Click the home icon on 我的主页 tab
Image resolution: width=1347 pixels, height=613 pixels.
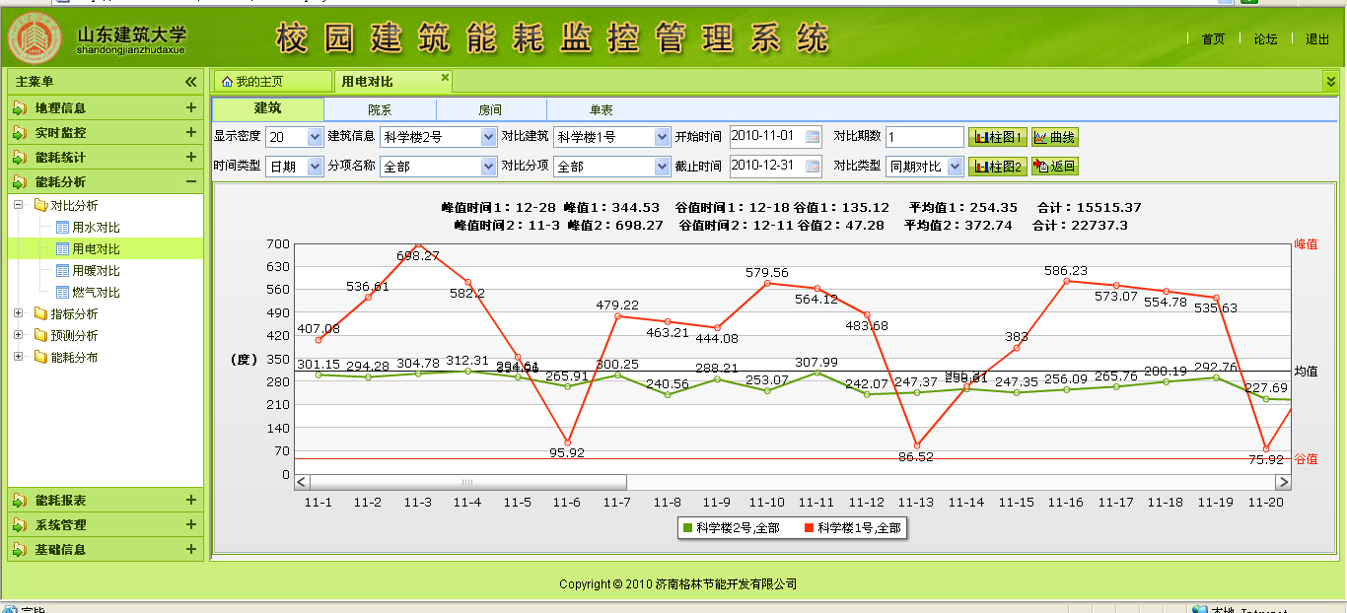point(226,81)
